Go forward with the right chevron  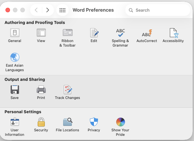[48, 10]
